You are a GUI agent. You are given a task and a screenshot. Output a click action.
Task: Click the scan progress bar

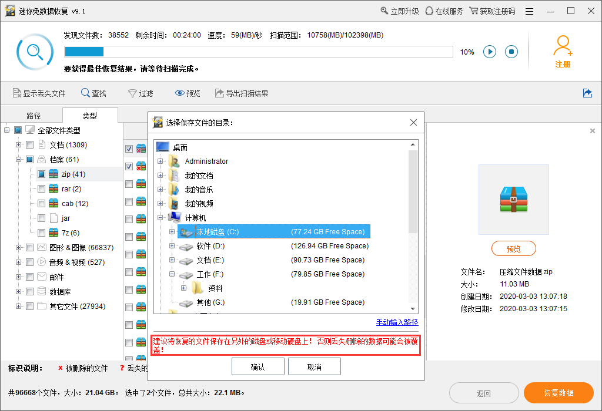pyautogui.click(x=259, y=52)
